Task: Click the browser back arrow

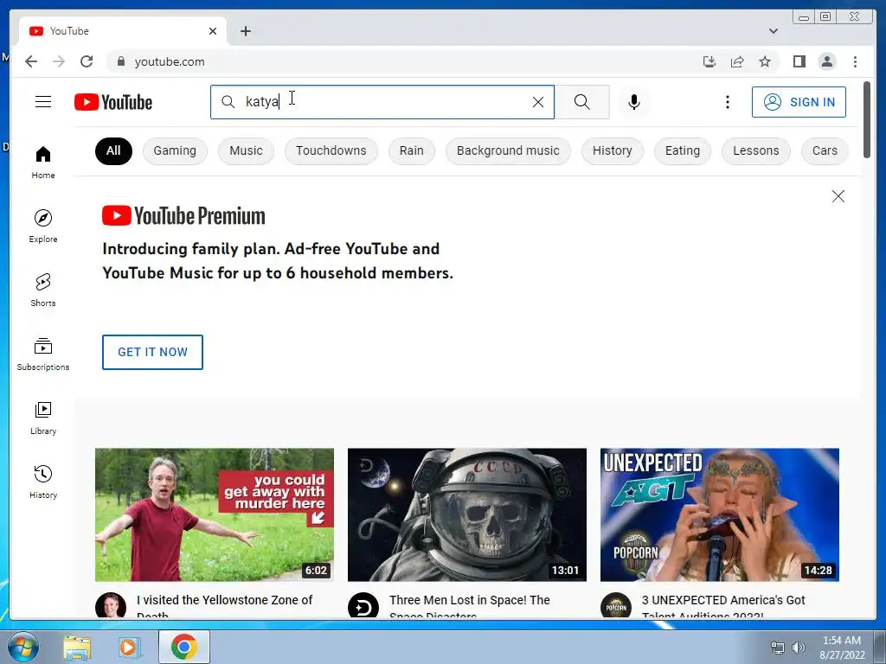Action: click(31, 61)
